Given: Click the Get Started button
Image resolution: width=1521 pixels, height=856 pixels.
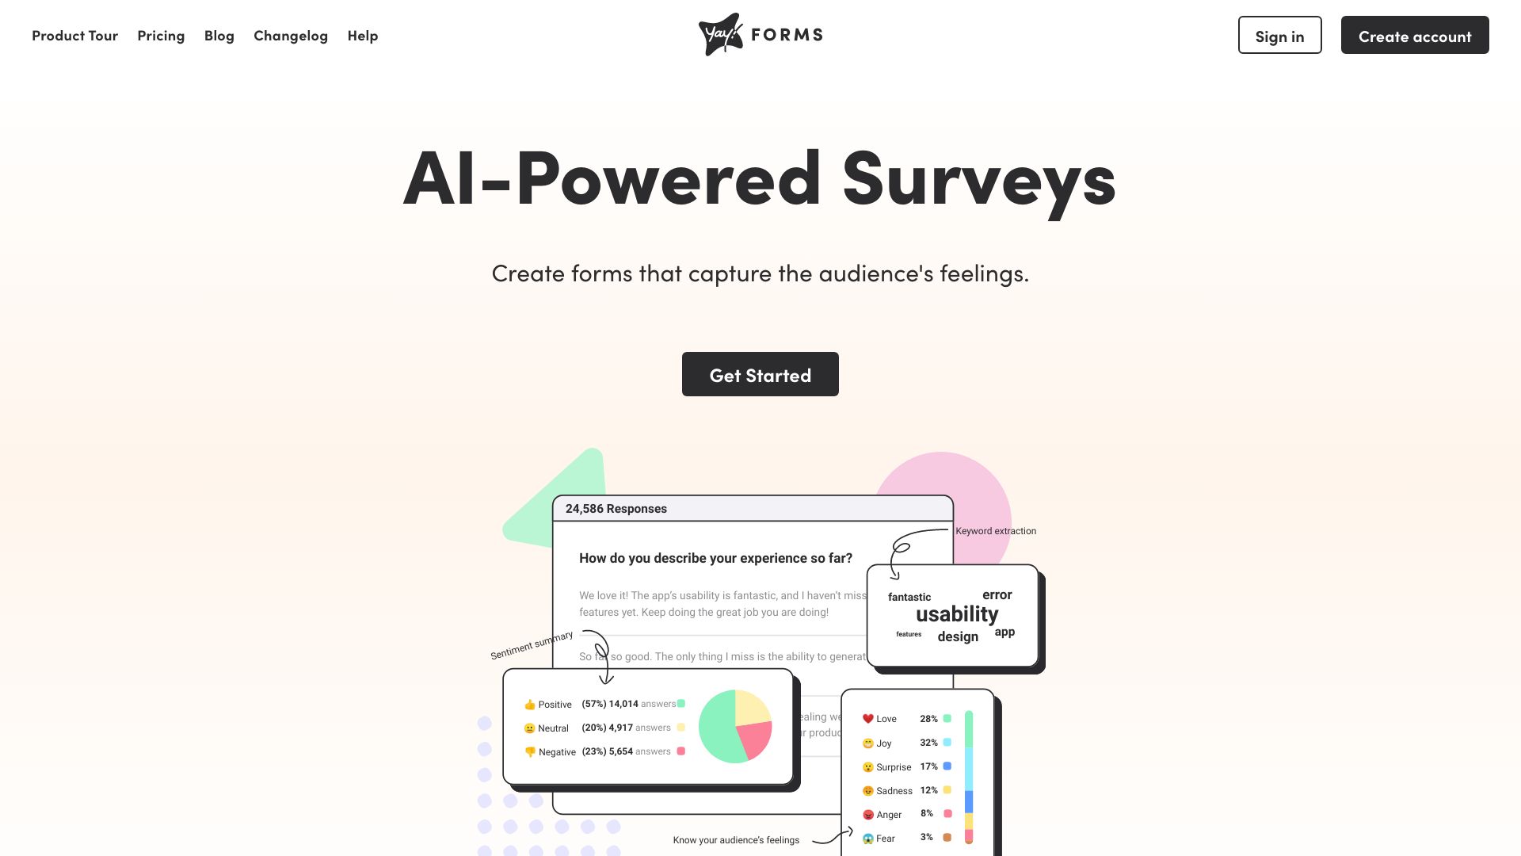Looking at the screenshot, I should pyautogui.click(x=760, y=373).
